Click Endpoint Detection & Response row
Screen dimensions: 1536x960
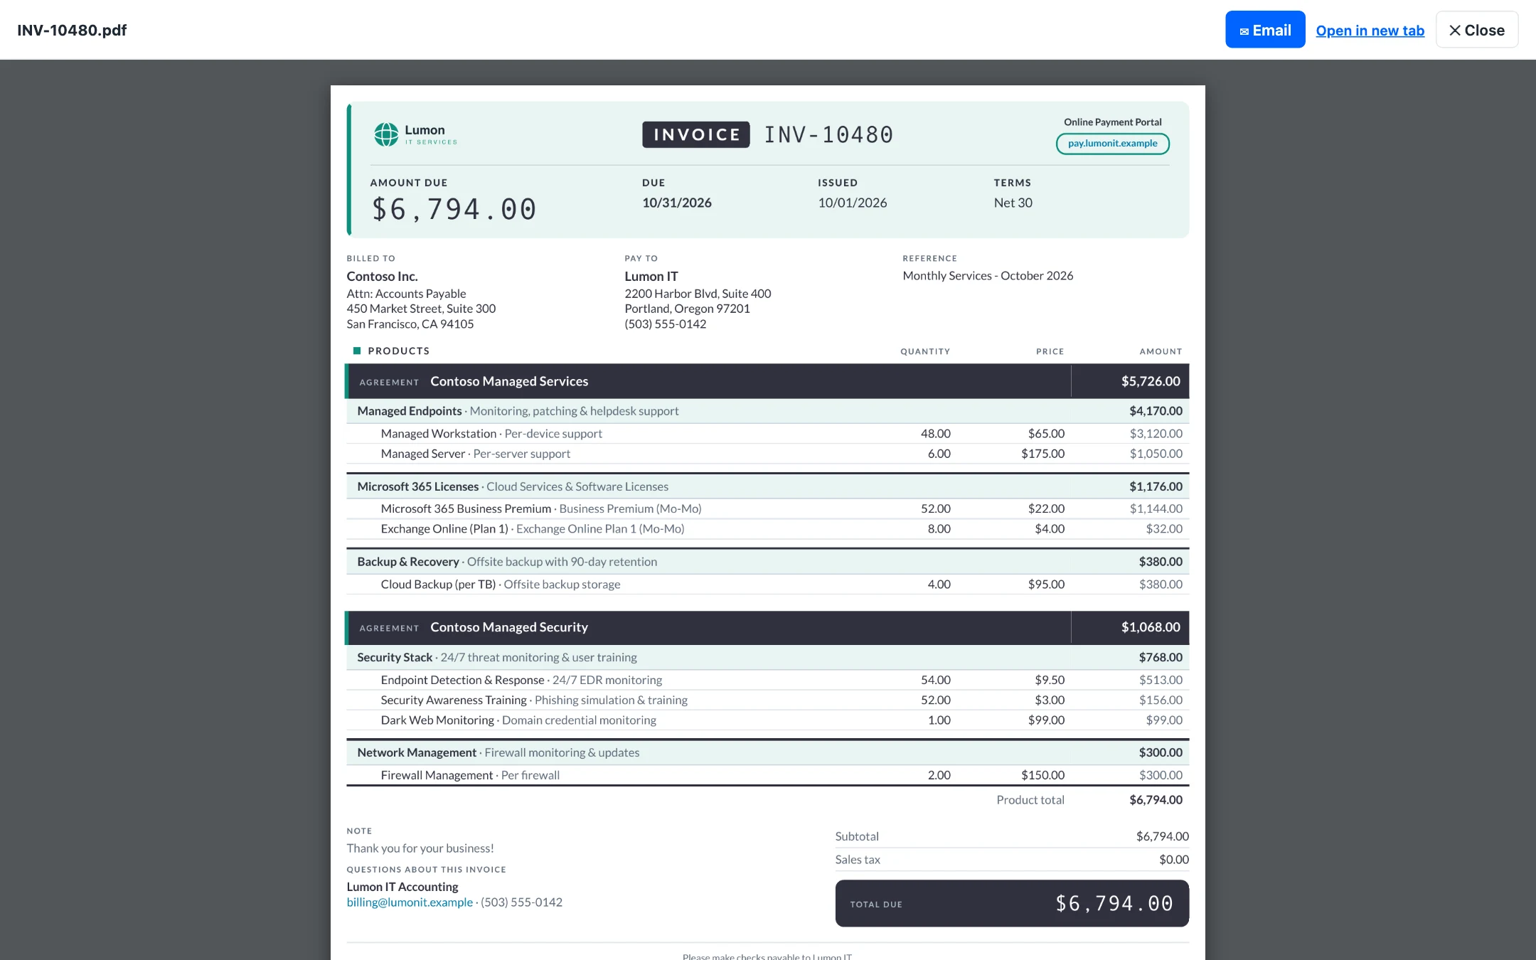(x=767, y=681)
